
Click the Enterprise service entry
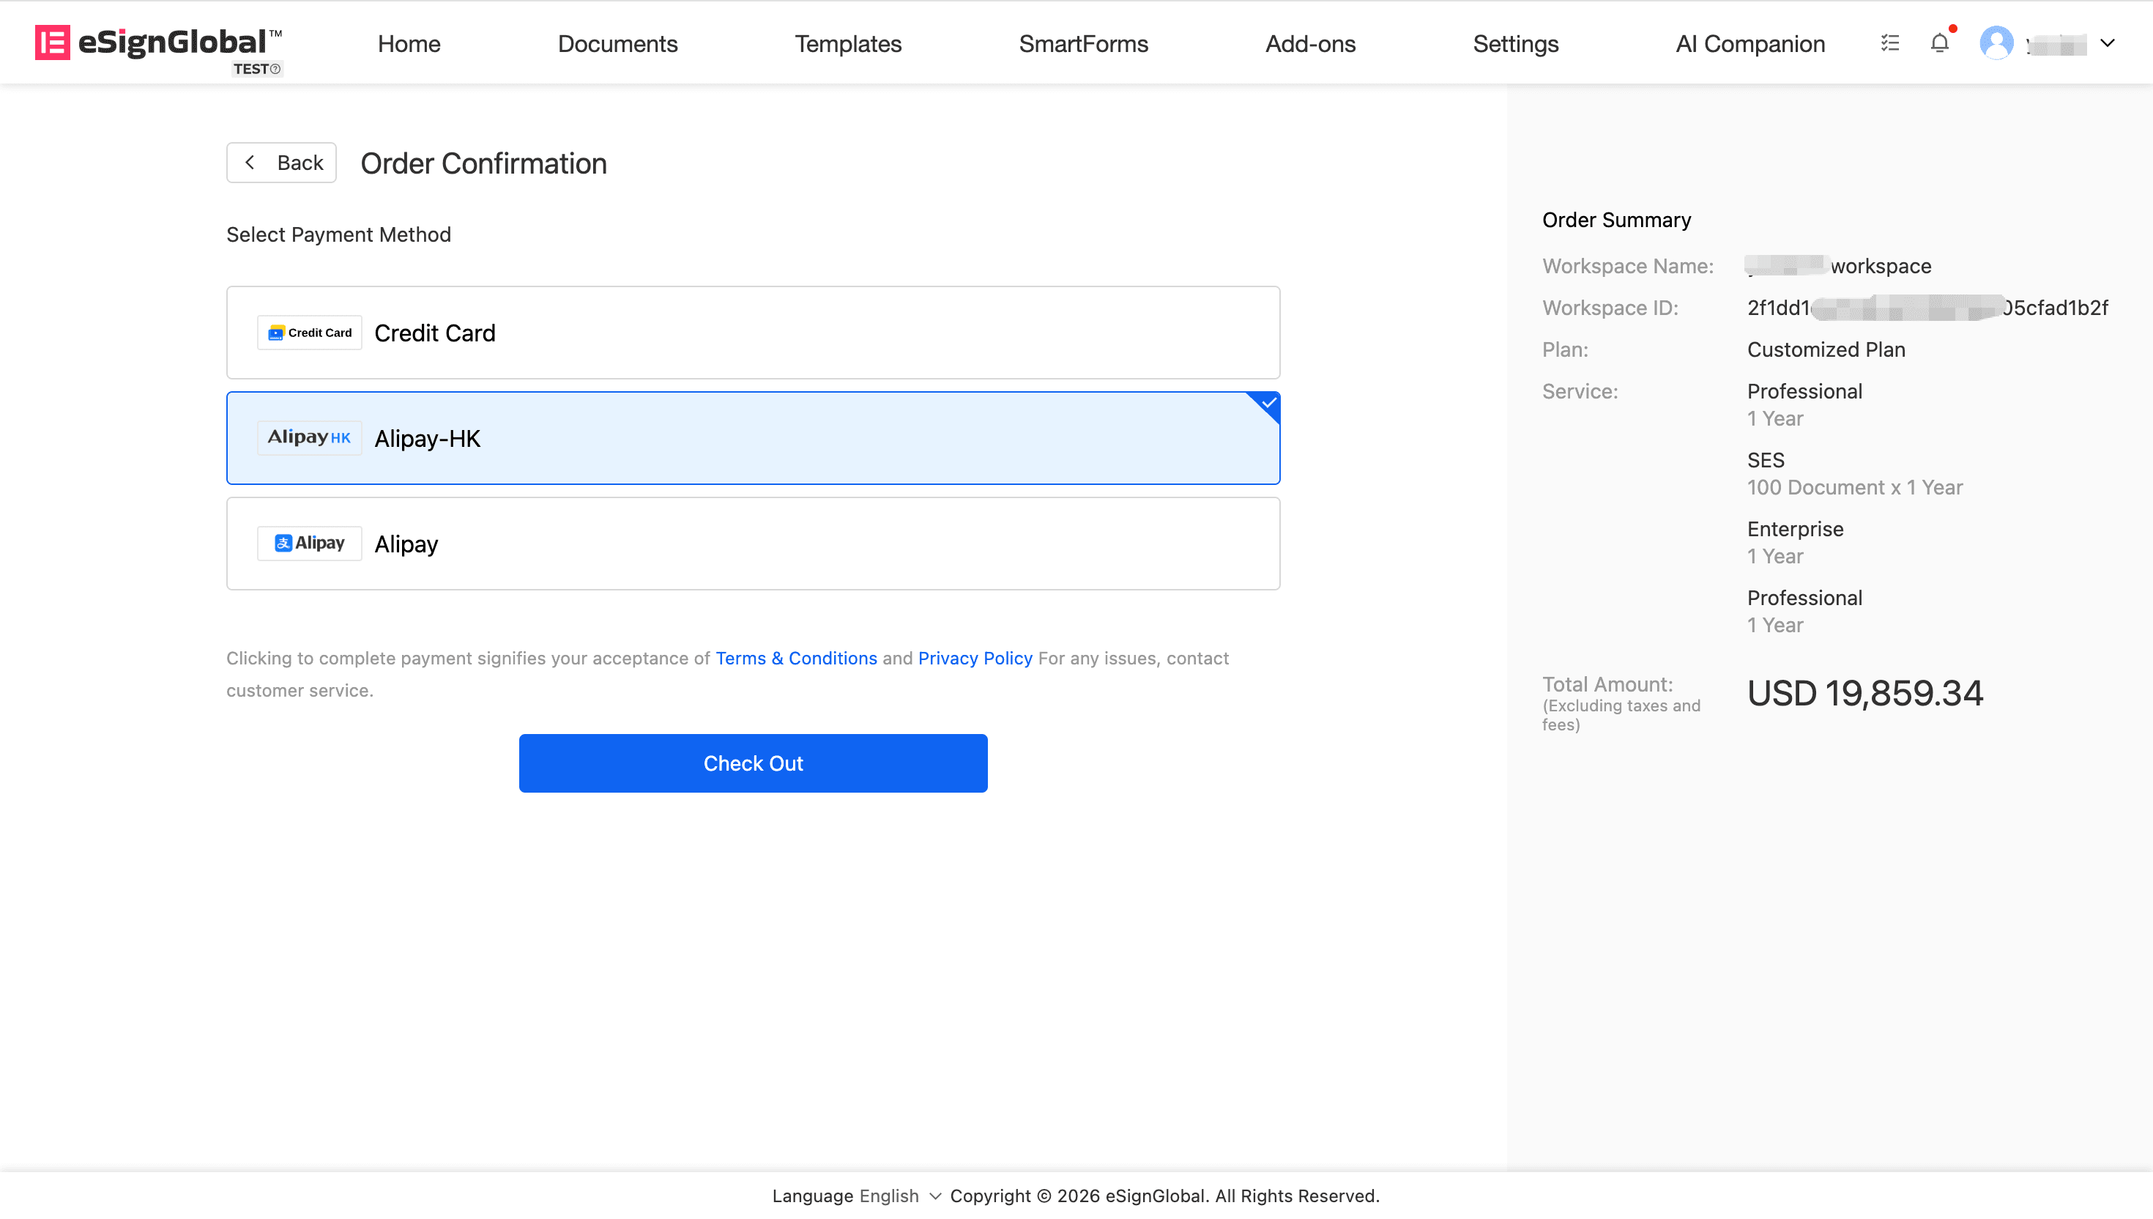click(1796, 529)
